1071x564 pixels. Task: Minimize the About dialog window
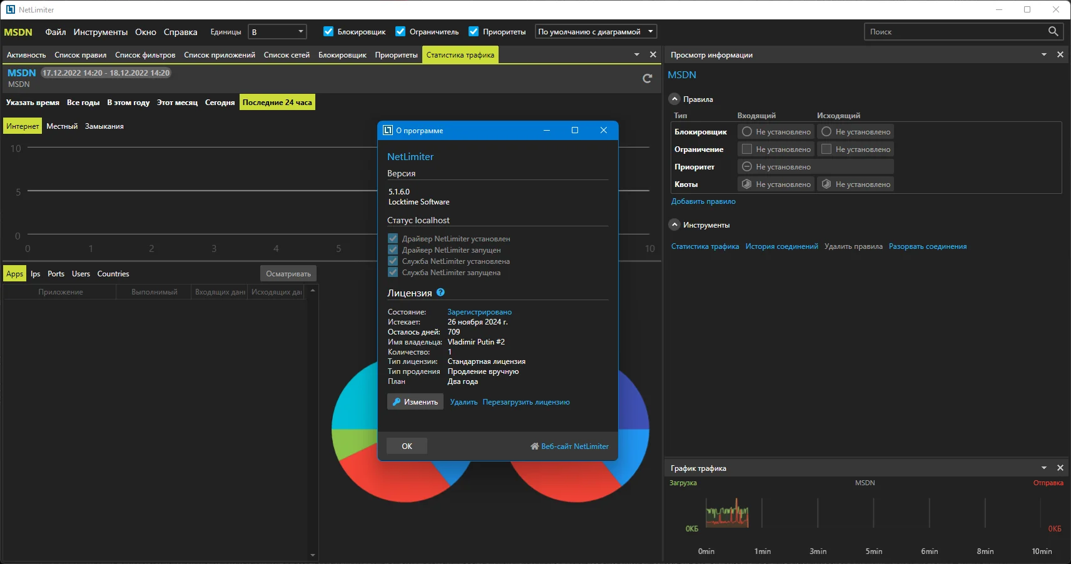[546, 130]
